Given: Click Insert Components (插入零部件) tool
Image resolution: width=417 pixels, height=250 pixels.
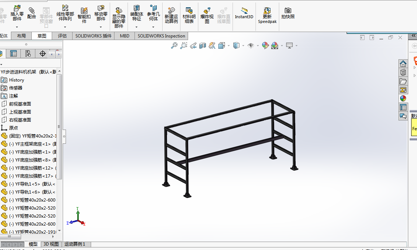Looking at the screenshot, I should [17, 13].
